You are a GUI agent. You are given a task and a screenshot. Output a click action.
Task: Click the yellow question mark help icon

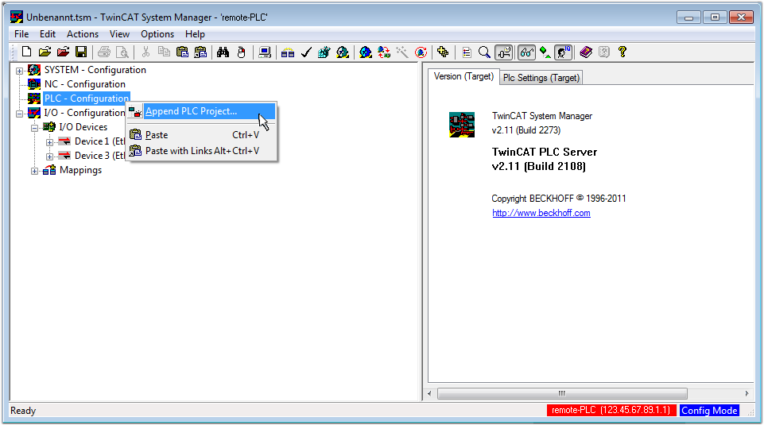coord(622,52)
